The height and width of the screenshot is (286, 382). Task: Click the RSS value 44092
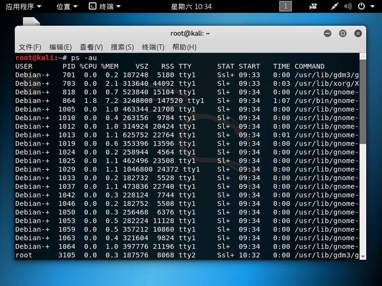point(163,83)
